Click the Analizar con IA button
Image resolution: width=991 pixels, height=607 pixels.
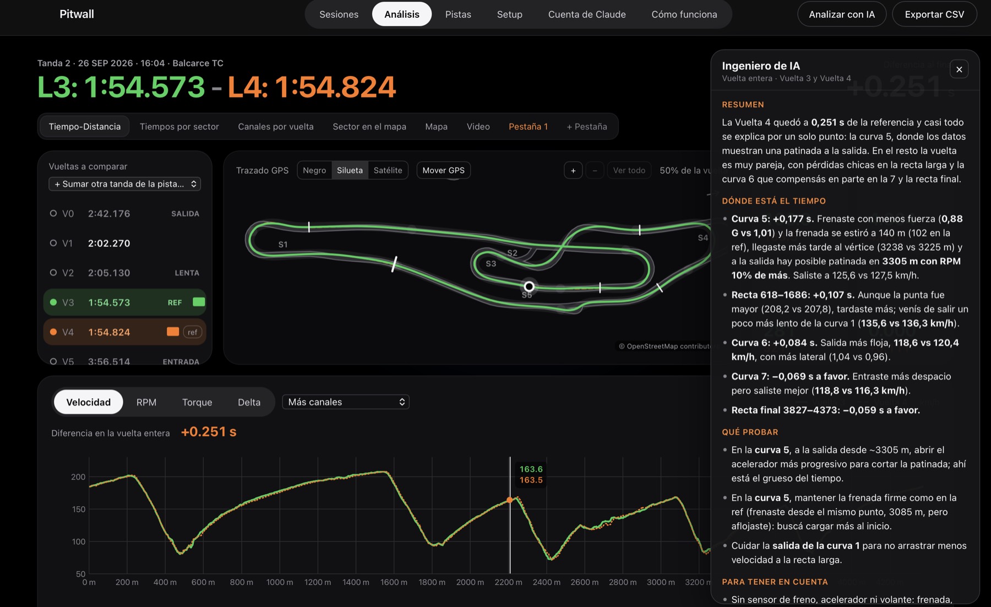[x=842, y=14]
